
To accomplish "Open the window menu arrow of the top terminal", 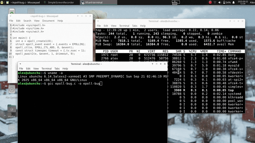I will coord(98,21).
